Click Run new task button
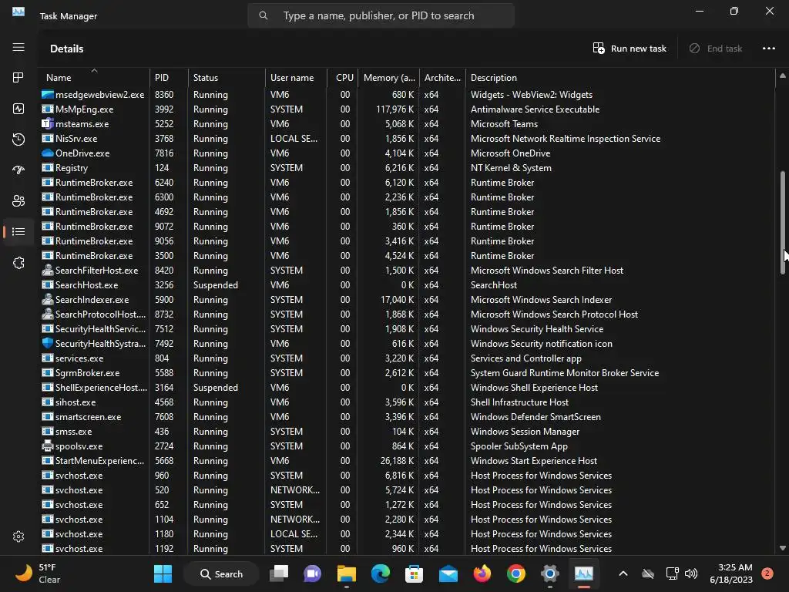Viewport: 789px width, 592px height. coord(629,49)
